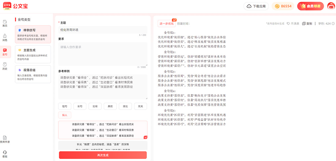Click the 再次生成 regenerate button
Image resolution: width=336 pixels, height=161 pixels.
103,155
